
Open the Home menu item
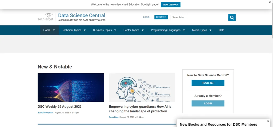tap(47, 30)
